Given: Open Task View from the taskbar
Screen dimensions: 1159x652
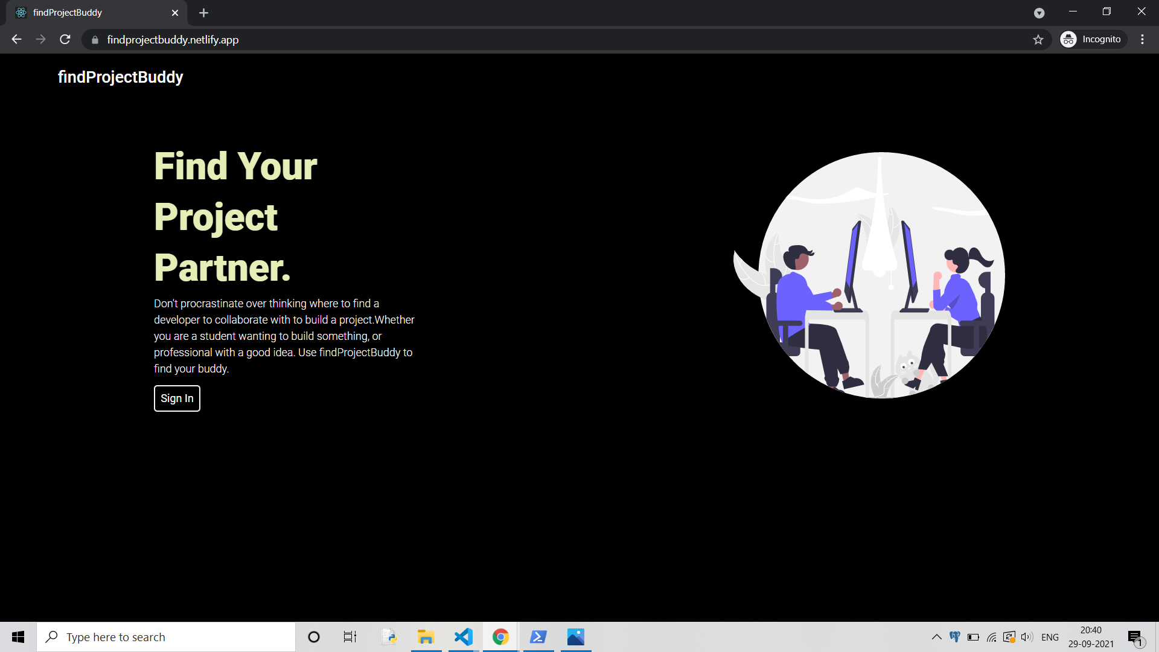Looking at the screenshot, I should (x=349, y=637).
